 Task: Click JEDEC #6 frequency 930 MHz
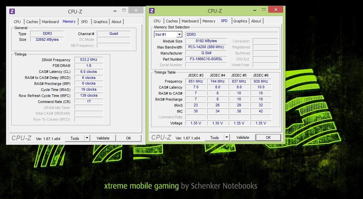click(x=261, y=81)
